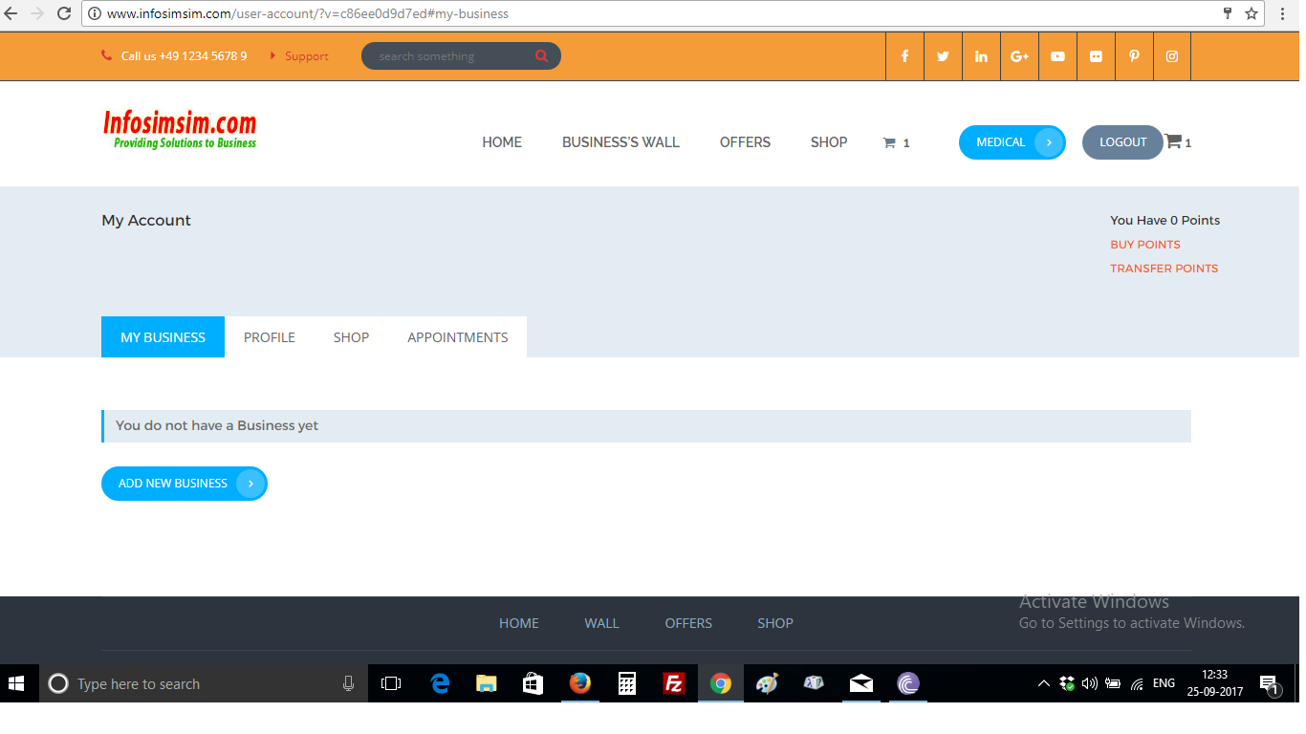Open the Instagram social icon
1306x734 pixels.
coord(1171,55)
